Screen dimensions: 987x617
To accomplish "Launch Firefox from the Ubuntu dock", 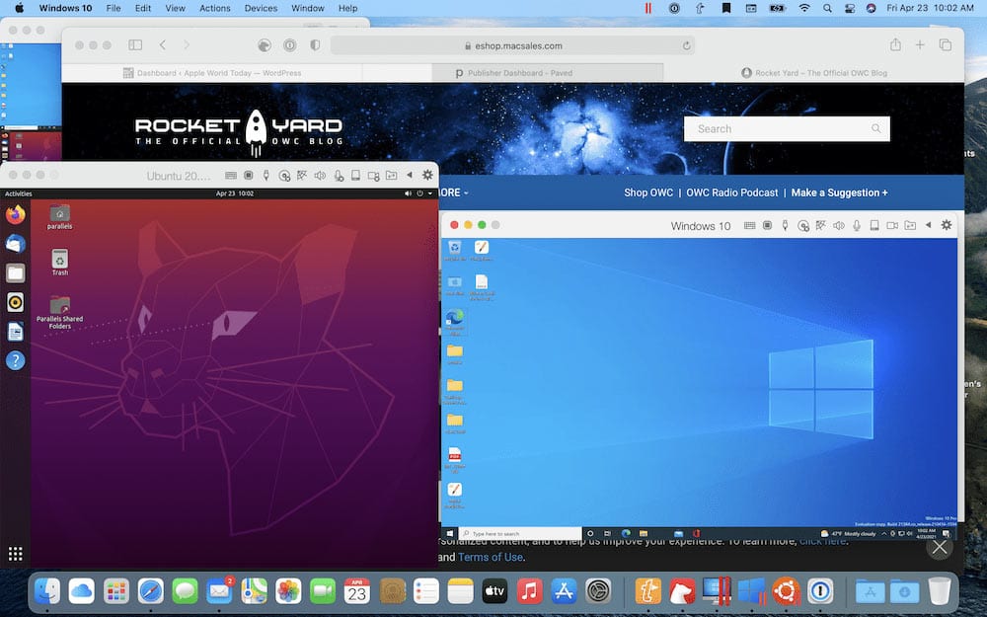I will tap(15, 214).
